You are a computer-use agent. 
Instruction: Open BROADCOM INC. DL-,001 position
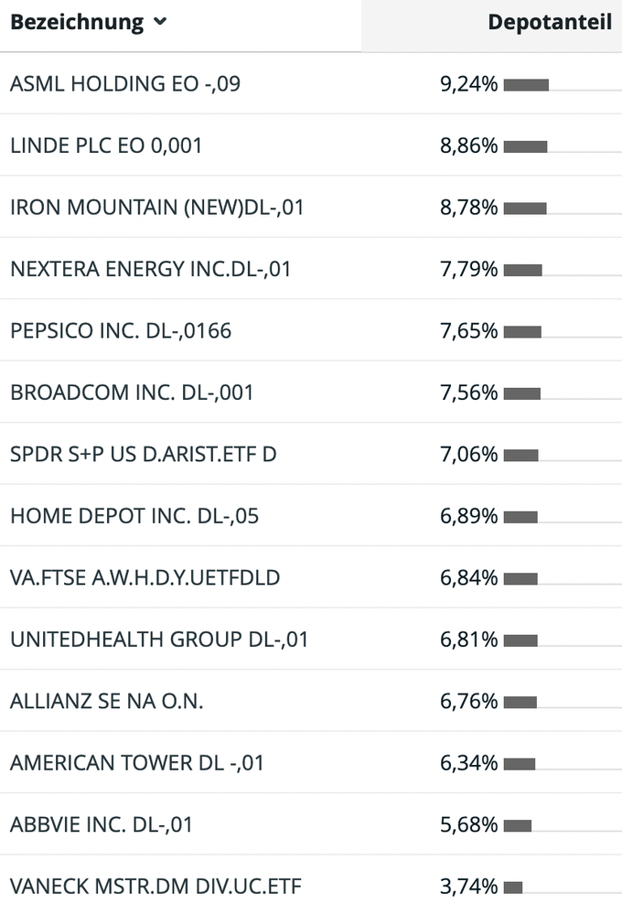(132, 392)
